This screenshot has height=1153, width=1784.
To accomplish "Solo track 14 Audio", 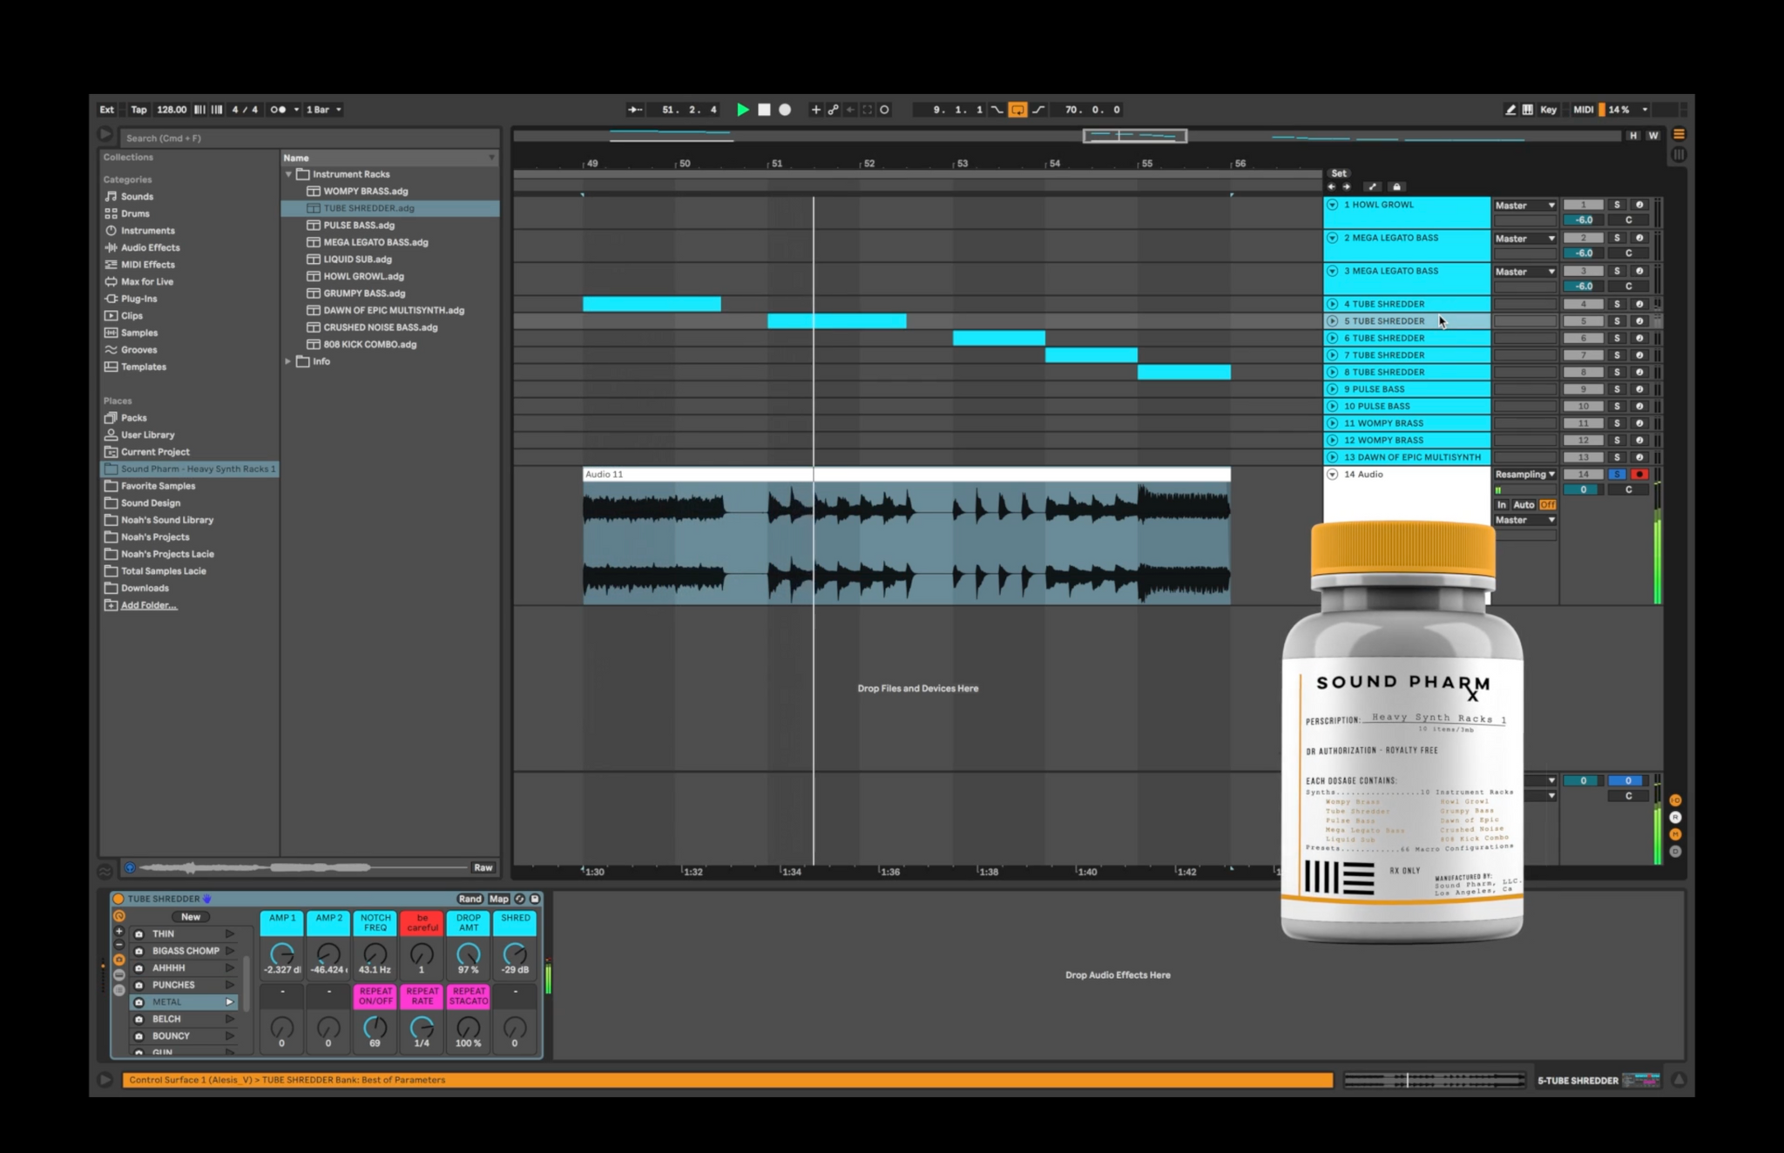I will [x=1617, y=475].
